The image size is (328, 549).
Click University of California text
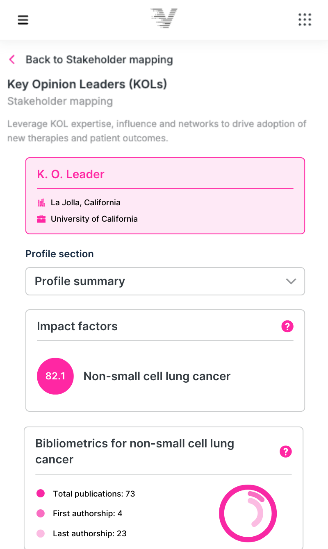pos(94,219)
